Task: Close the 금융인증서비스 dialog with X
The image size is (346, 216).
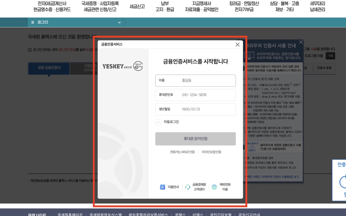Action: pos(238,45)
